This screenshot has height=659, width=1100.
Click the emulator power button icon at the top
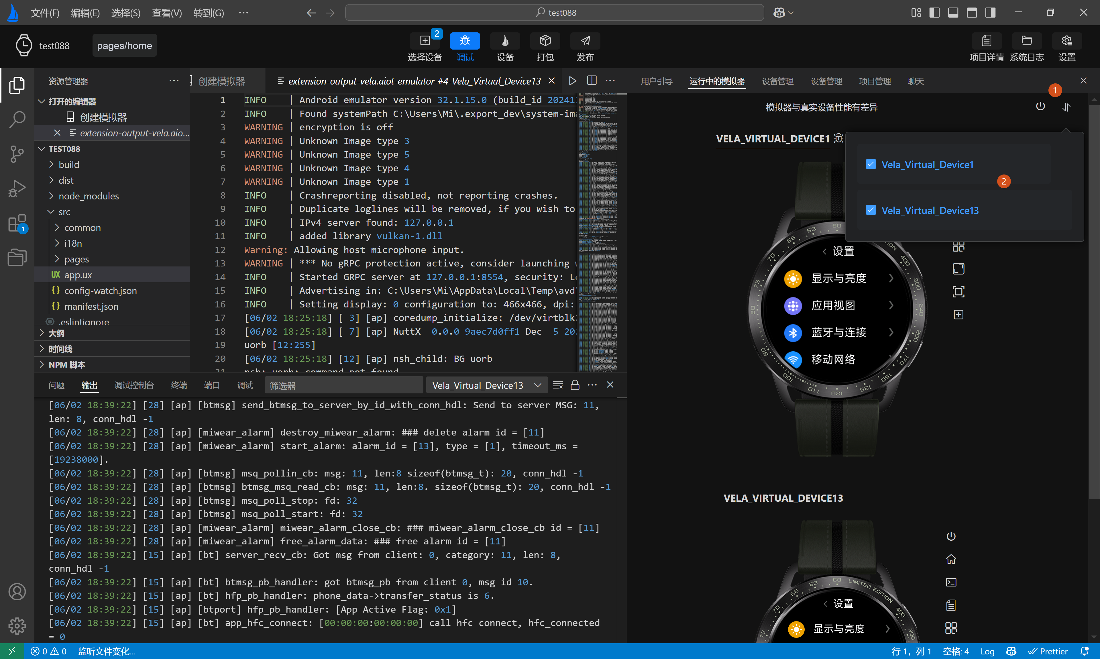(1040, 106)
